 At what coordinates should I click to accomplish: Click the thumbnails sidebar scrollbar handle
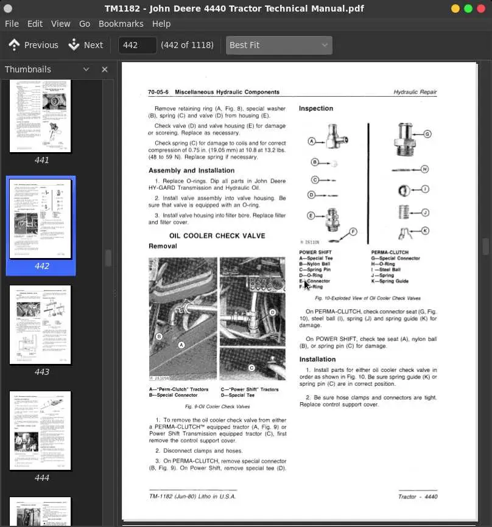(108, 258)
